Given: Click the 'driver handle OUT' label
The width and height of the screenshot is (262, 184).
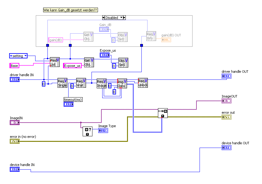Looking at the screenshot, I should 235,72.
